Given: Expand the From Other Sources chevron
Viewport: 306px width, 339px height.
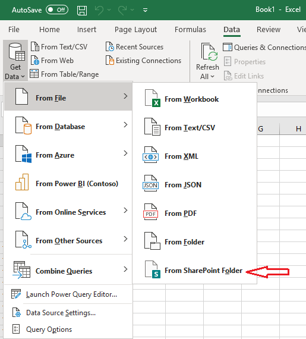Looking at the screenshot, I should click(125, 239).
